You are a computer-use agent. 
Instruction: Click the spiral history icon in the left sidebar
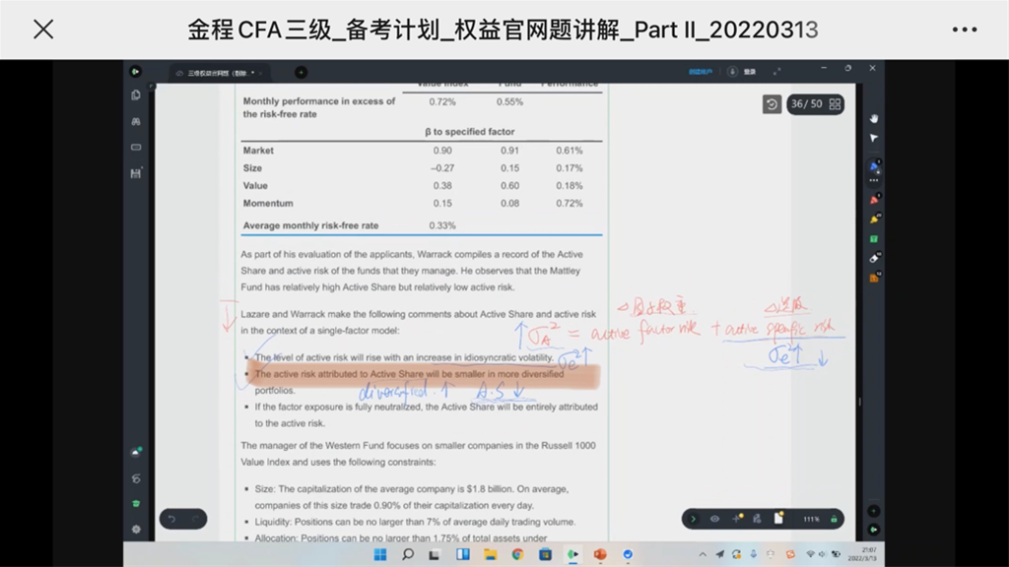(x=136, y=478)
